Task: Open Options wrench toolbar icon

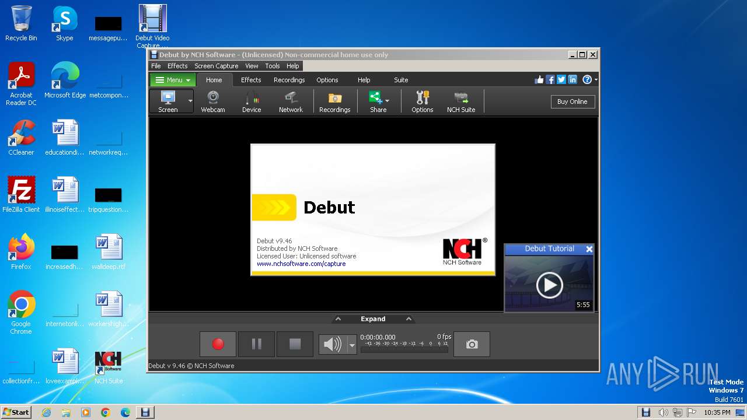Action: pyautogui.click(x=423, y=101)
